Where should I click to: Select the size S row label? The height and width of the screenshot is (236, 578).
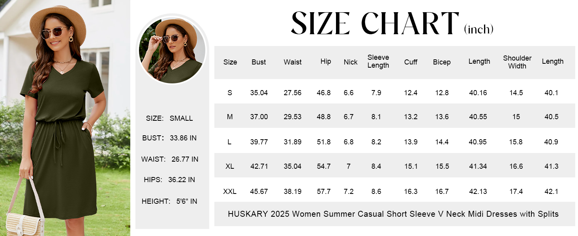230,93
